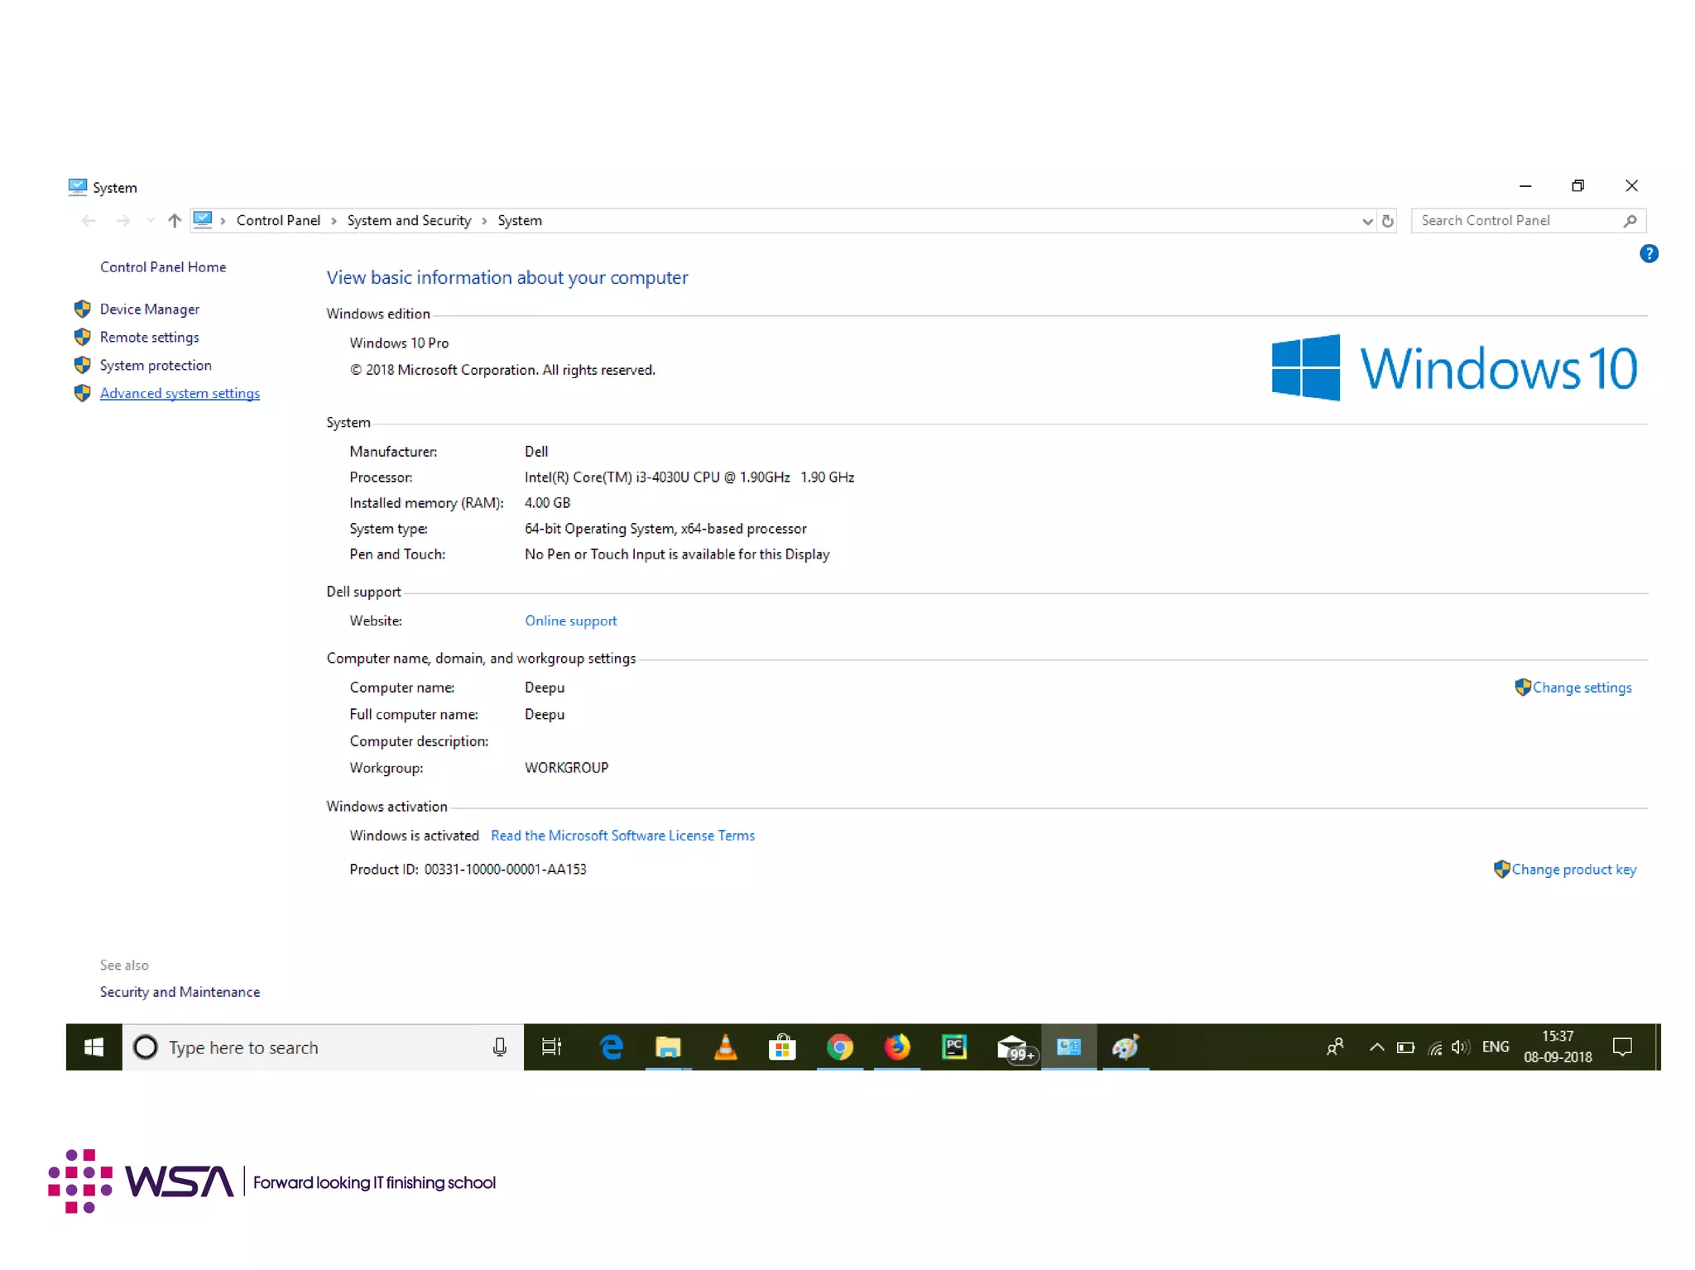Click the System control panel taskbar icon
The image size is (1695, 1270).
tap(1068, 1047)
